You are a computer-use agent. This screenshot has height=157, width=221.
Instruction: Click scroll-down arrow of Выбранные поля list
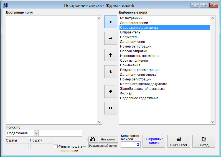(x=213, y=122)
